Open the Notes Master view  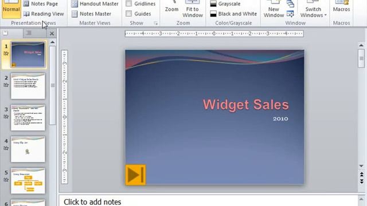(91, 14)
